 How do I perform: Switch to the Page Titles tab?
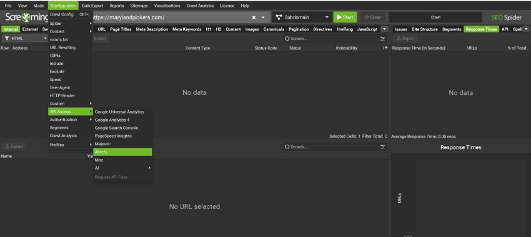coord(121,29)
